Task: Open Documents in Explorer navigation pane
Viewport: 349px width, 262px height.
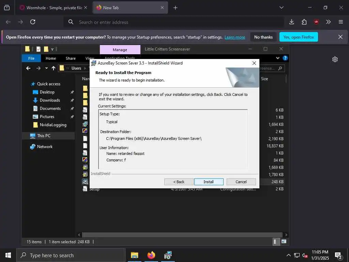Action: (50, 108)
